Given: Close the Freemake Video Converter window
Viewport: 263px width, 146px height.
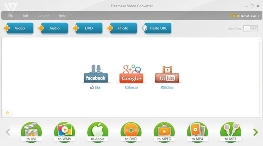Looking at the screenshot, I should pyautogui.click(x=258, y=6).
